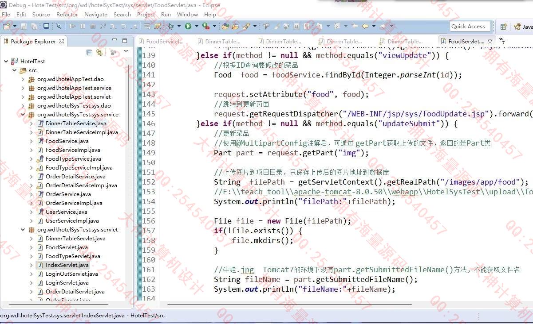The height and width of the screenshot is (324, 533).
Task: Click the Run External Tools icon
Action: (x=205, y=27)
